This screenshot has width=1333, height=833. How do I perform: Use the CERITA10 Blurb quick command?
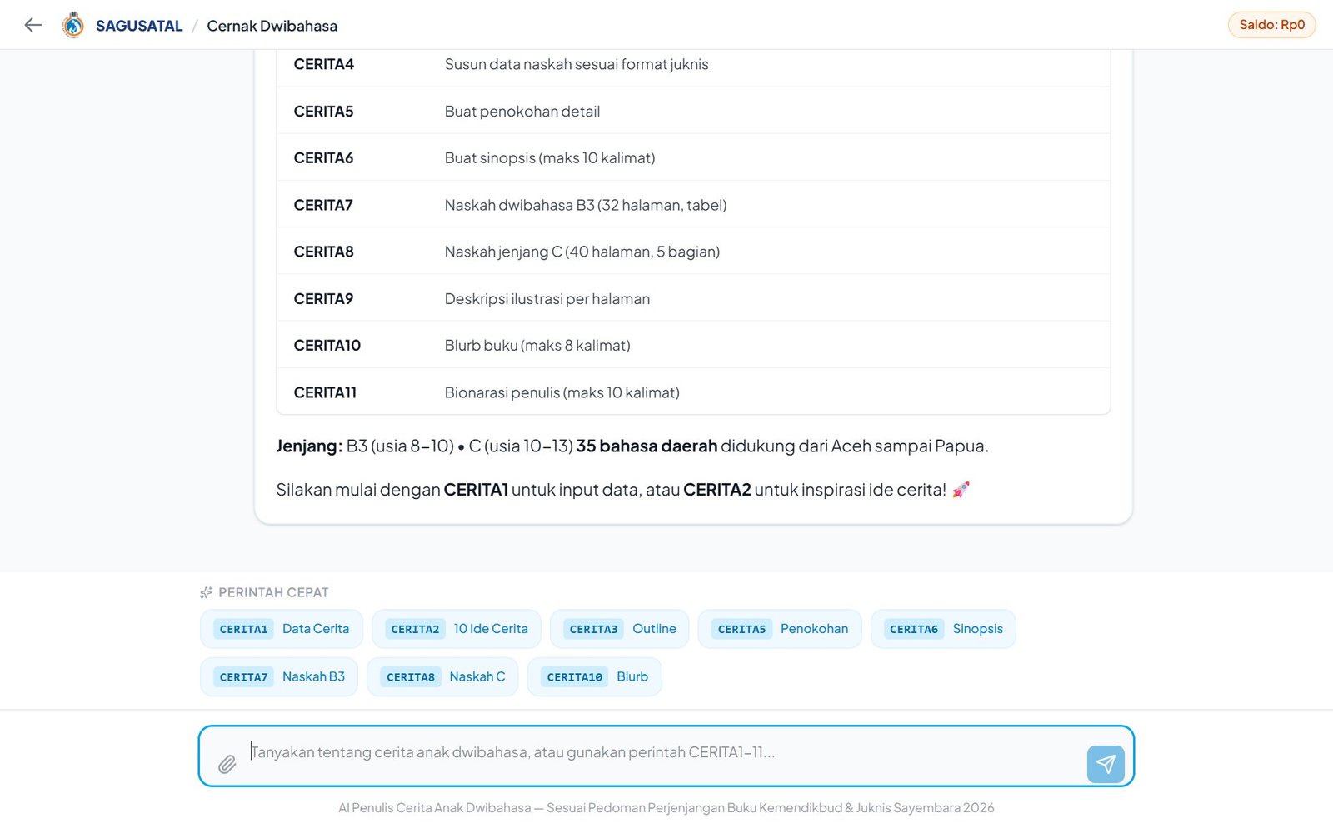pyautogui.click(x=595, y=676)
